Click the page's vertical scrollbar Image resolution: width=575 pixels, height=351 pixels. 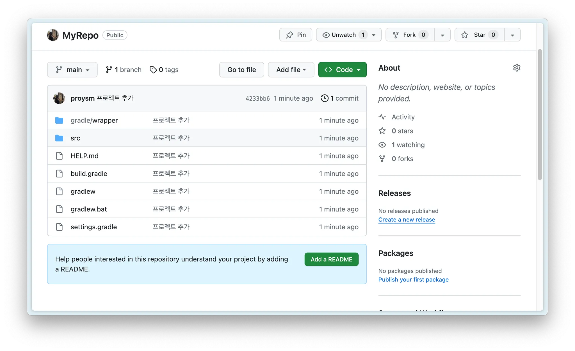coord(540,115)
